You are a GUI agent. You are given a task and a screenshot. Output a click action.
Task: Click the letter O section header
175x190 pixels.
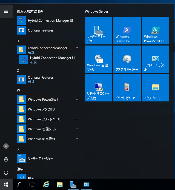pyautogui.click(x=18, y=71)
